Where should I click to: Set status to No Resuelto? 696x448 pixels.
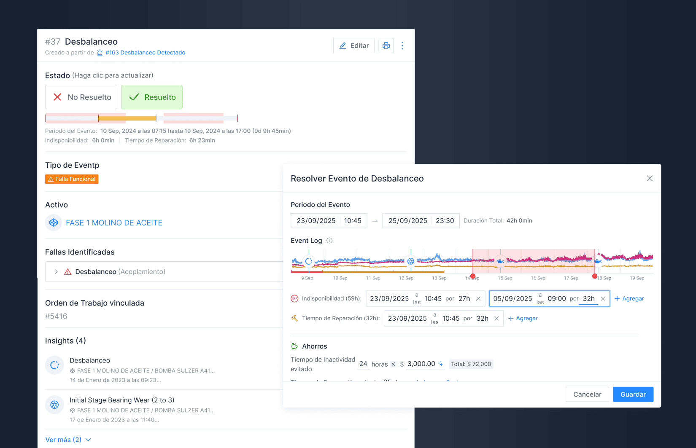(81, 97)
